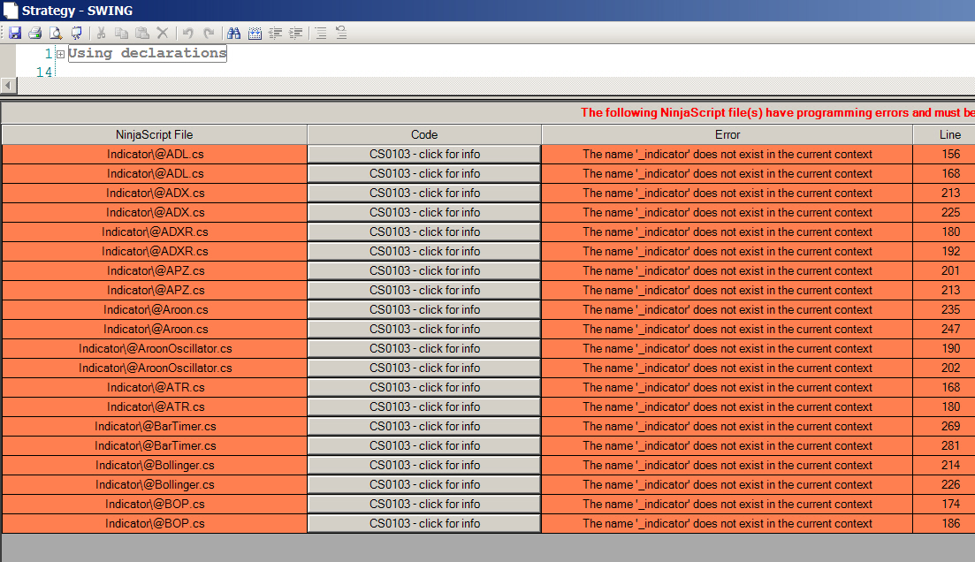Click the compile/presentation board icon

point(77,33)
